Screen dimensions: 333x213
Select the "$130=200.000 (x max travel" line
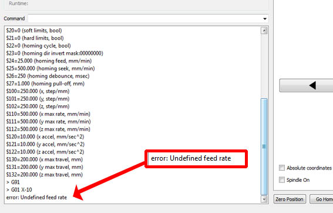click(45, 159)
